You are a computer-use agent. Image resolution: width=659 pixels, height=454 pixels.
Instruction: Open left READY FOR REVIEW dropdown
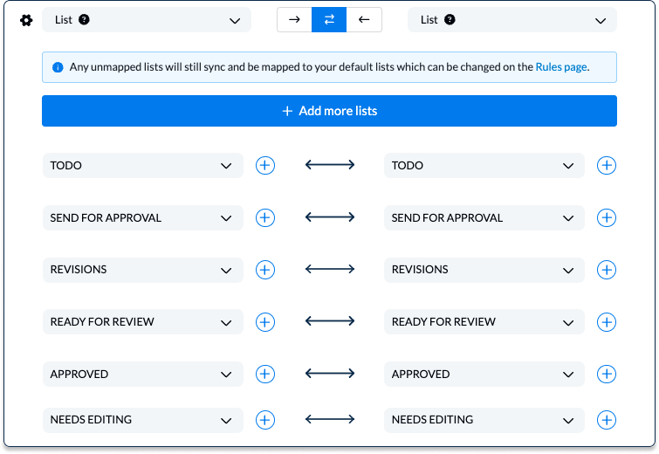click(x=143, y=322)
